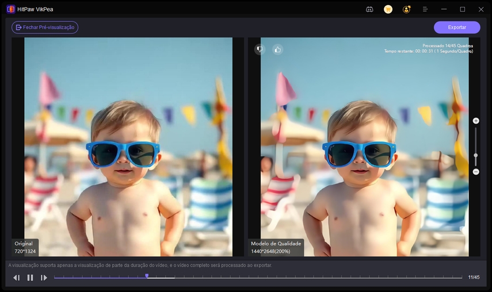Maximize the HitPaw VikPea window
This screenshot has height=292, width=492.
tap(463, 9)
